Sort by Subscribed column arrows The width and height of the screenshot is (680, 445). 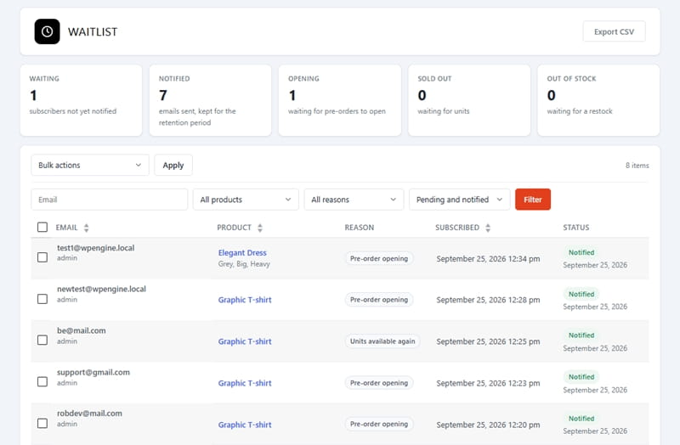488,228
